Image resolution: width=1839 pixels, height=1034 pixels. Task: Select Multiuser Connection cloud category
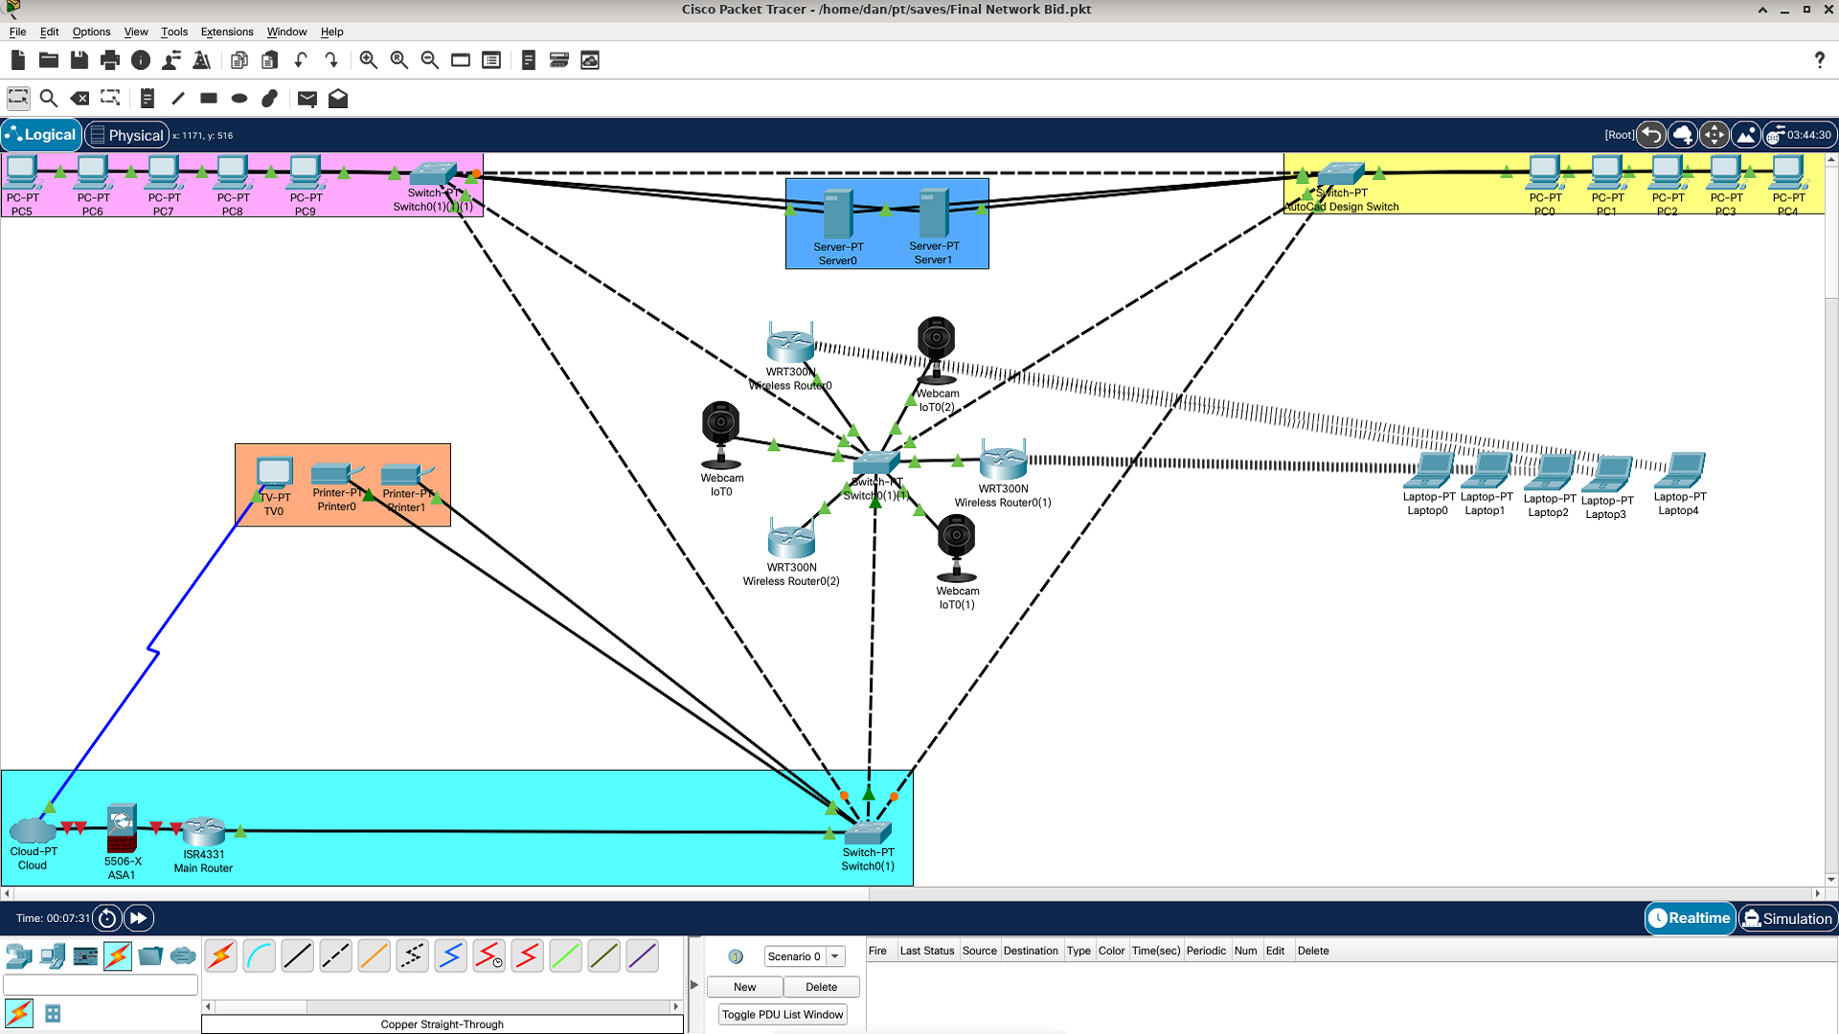[x=183, y=955]
